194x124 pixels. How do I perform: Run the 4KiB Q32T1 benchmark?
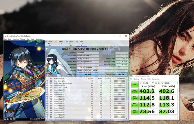[x=135, y=105]
